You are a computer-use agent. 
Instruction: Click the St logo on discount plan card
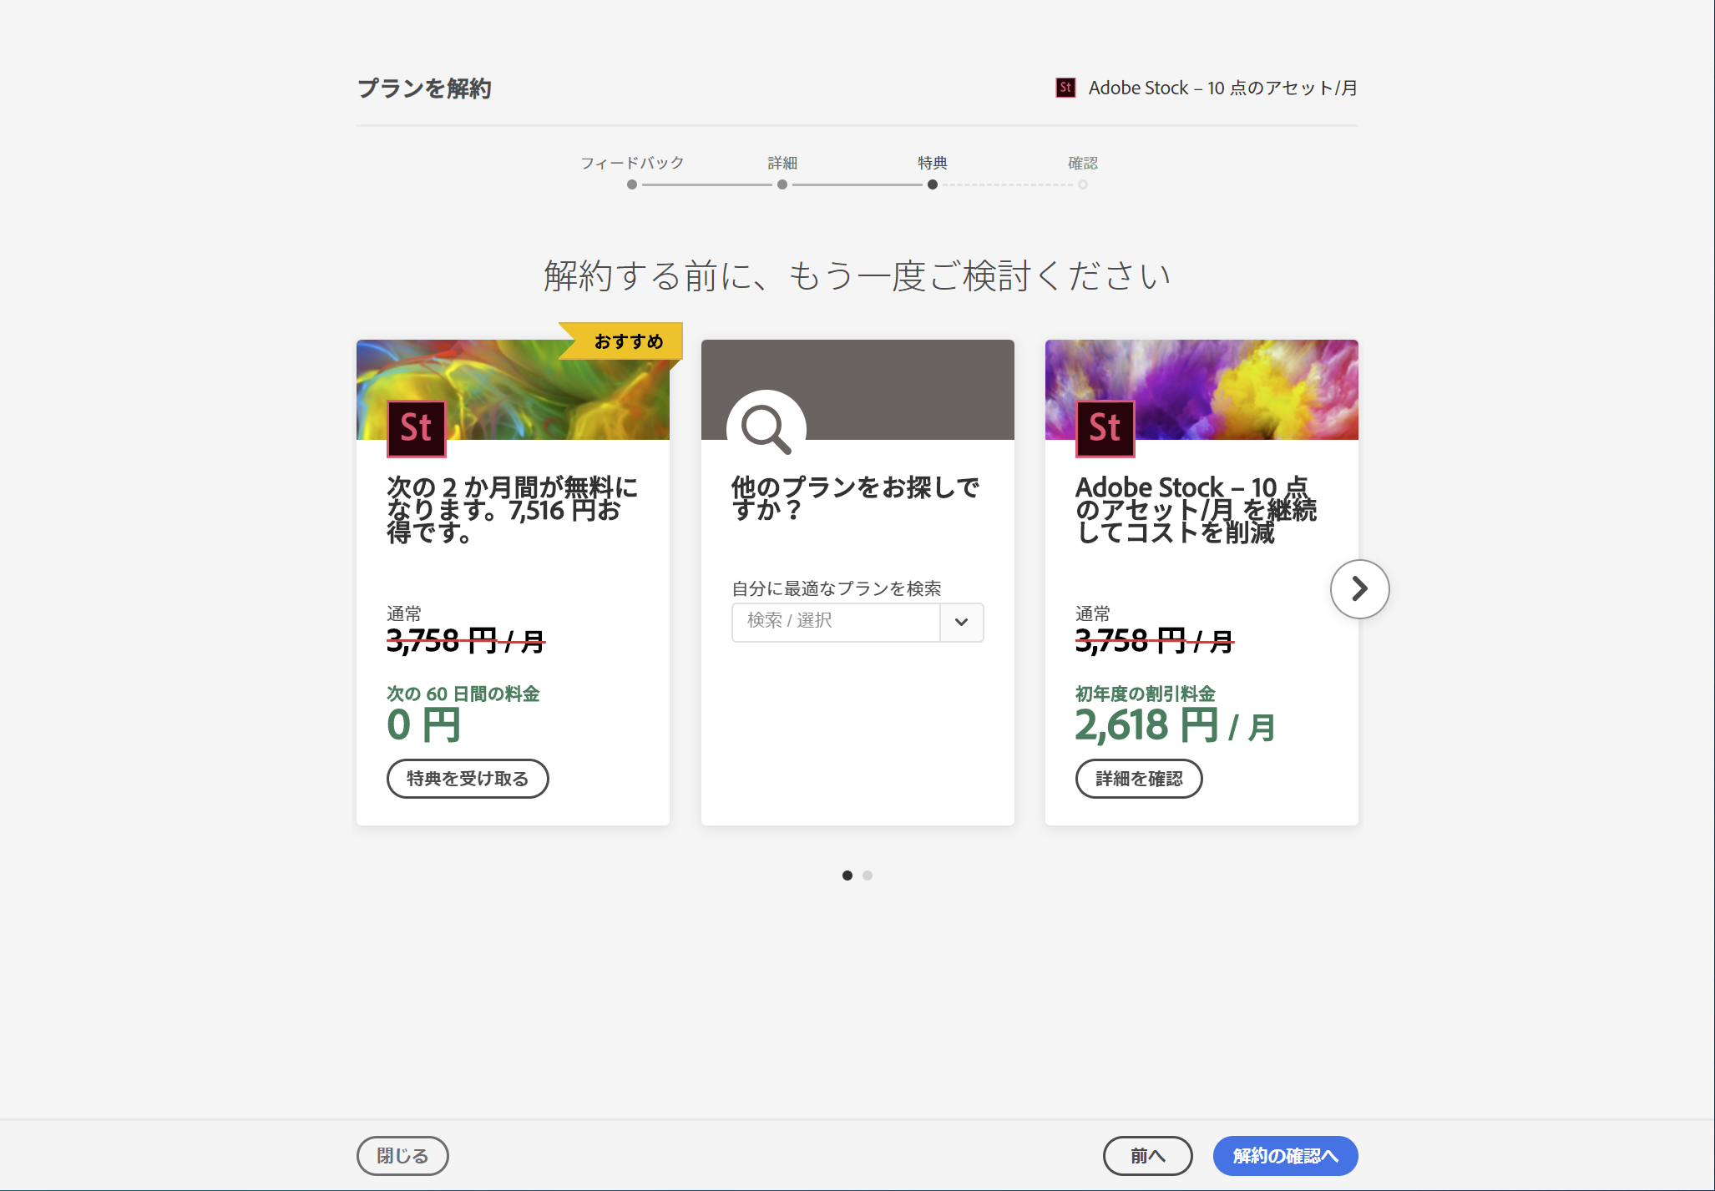tap(1105, 428)
